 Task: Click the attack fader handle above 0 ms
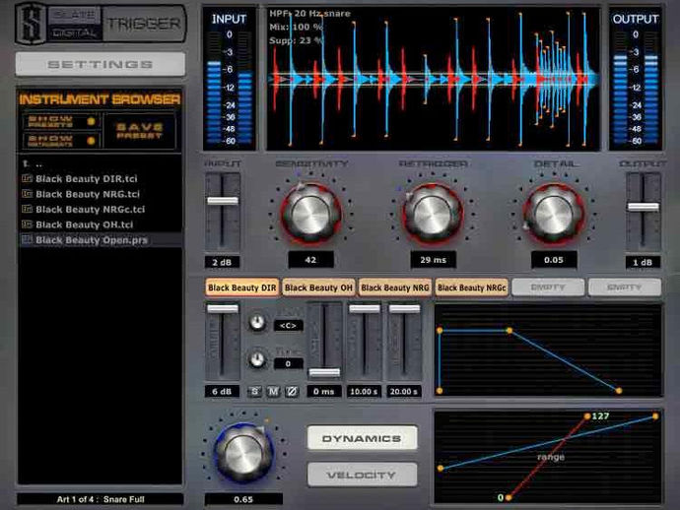point(324,372)
